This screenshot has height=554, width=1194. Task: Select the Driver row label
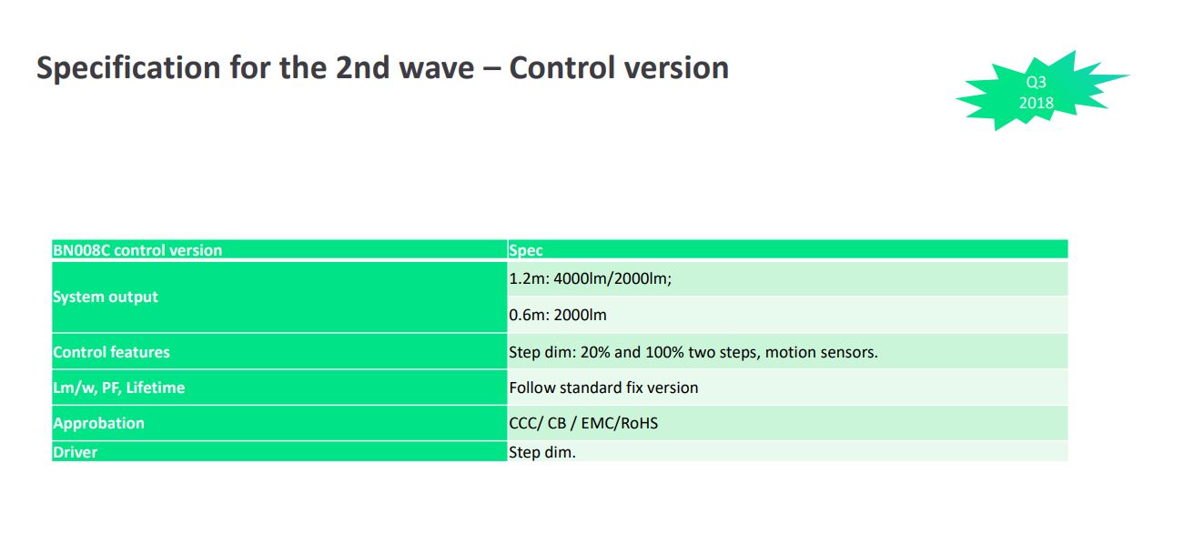click(279, 451)
